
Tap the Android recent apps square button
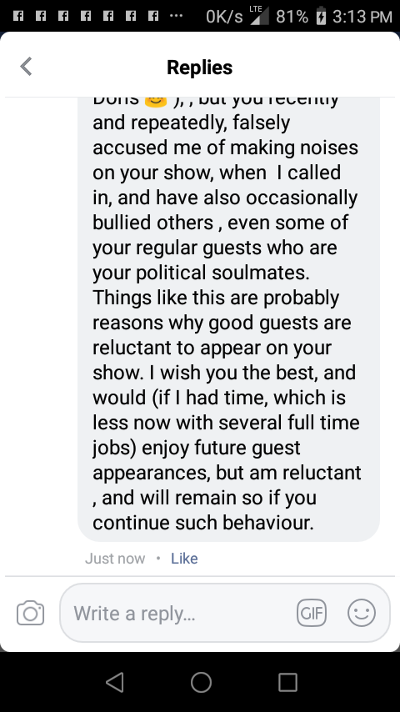click(x=287, y=682)
